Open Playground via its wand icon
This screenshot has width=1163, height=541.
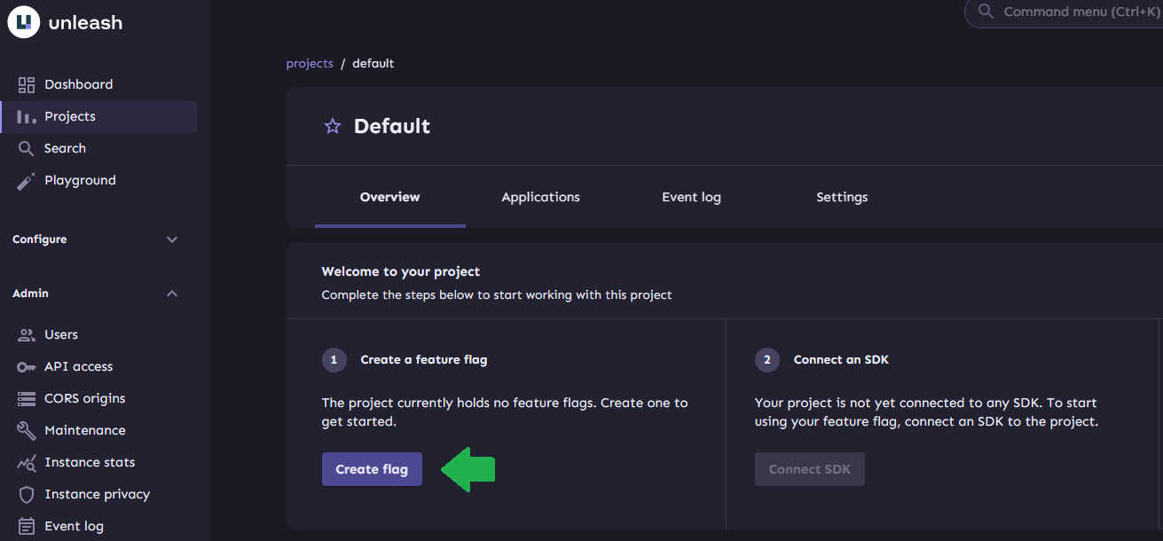[27, 180]
